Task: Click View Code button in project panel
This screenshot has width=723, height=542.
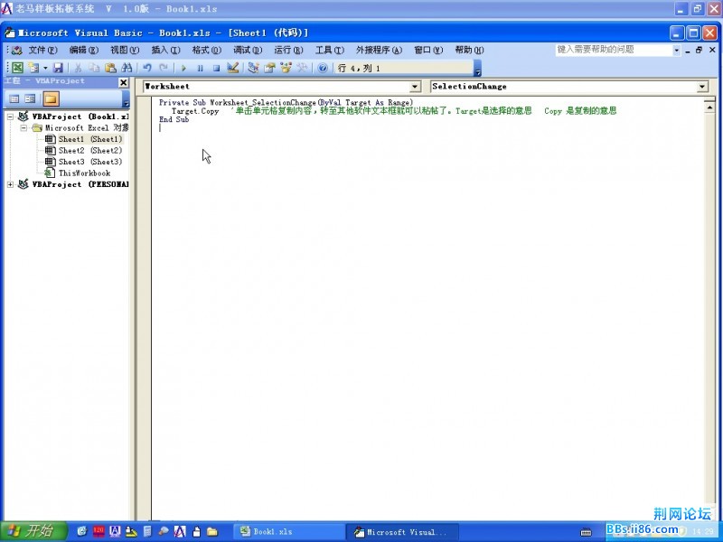Action: pos(14,98)
